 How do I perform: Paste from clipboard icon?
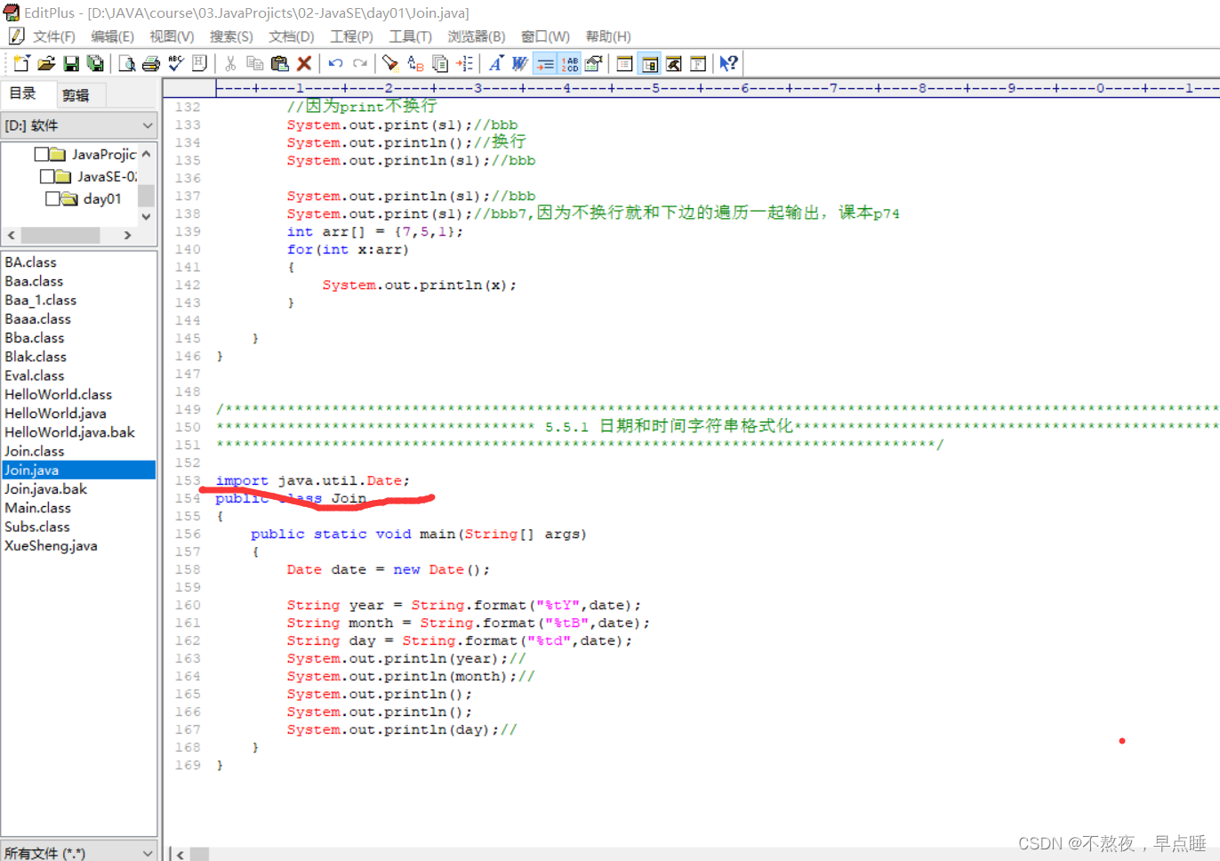279,63
